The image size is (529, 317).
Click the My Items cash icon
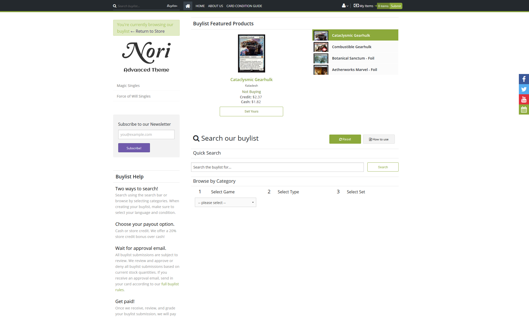(x=356, y=6)
